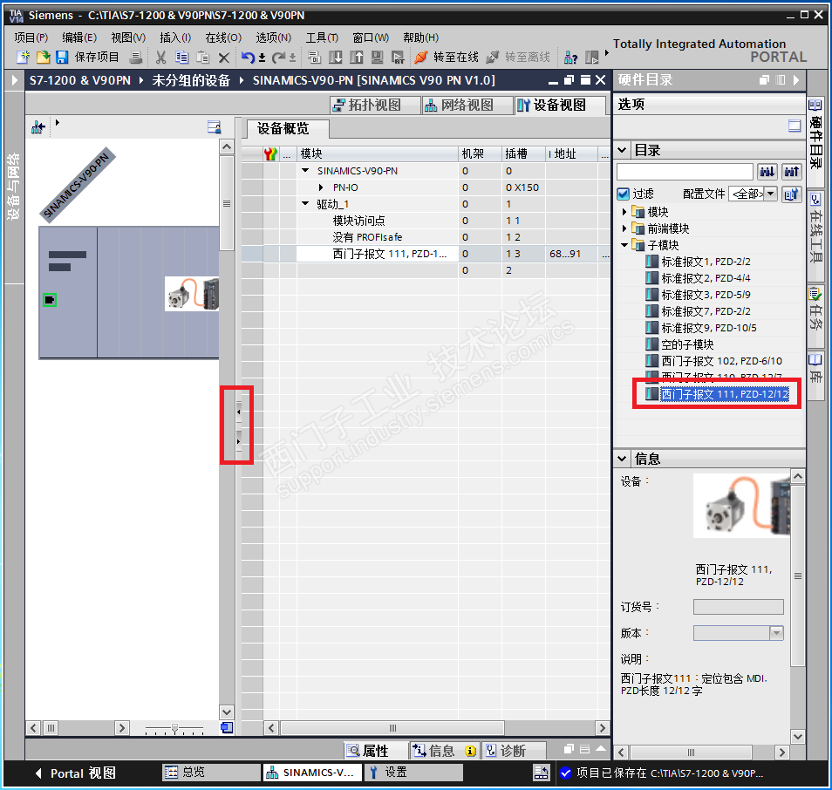The height and width of the screenshot is (790, 832).
Task: Click the go online plug icon
Action: coord(421,58)
